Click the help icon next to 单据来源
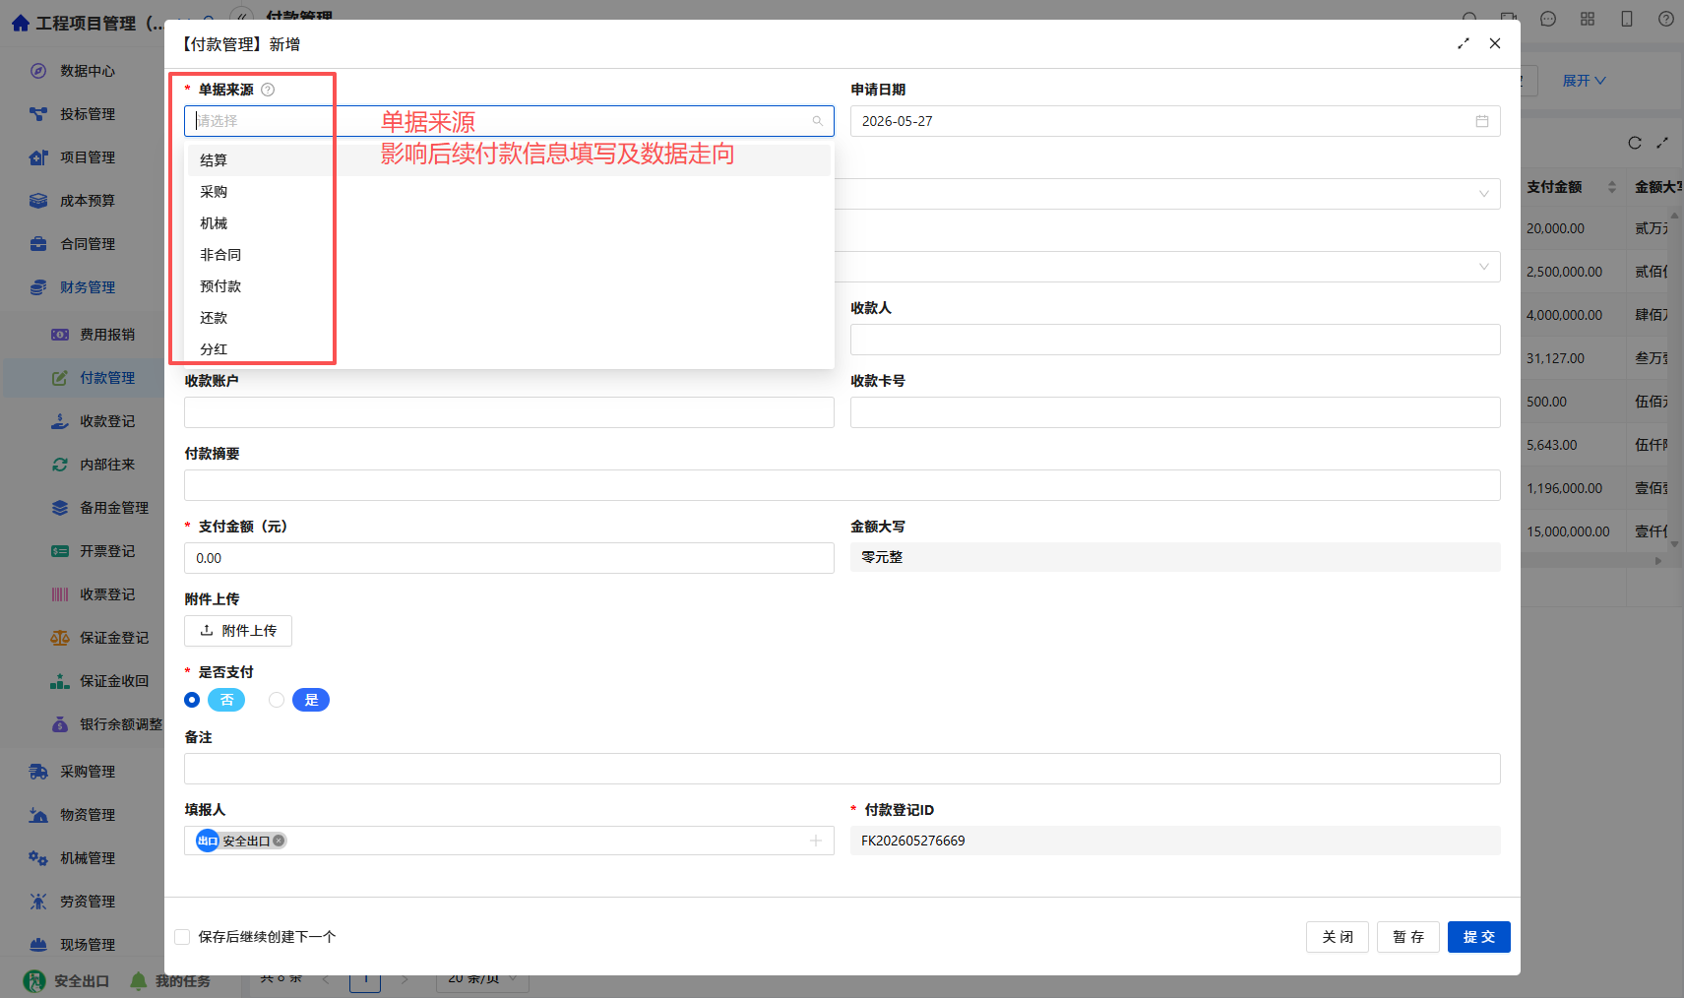Viewport: 1684px width, 998px height. pos(268,90)
